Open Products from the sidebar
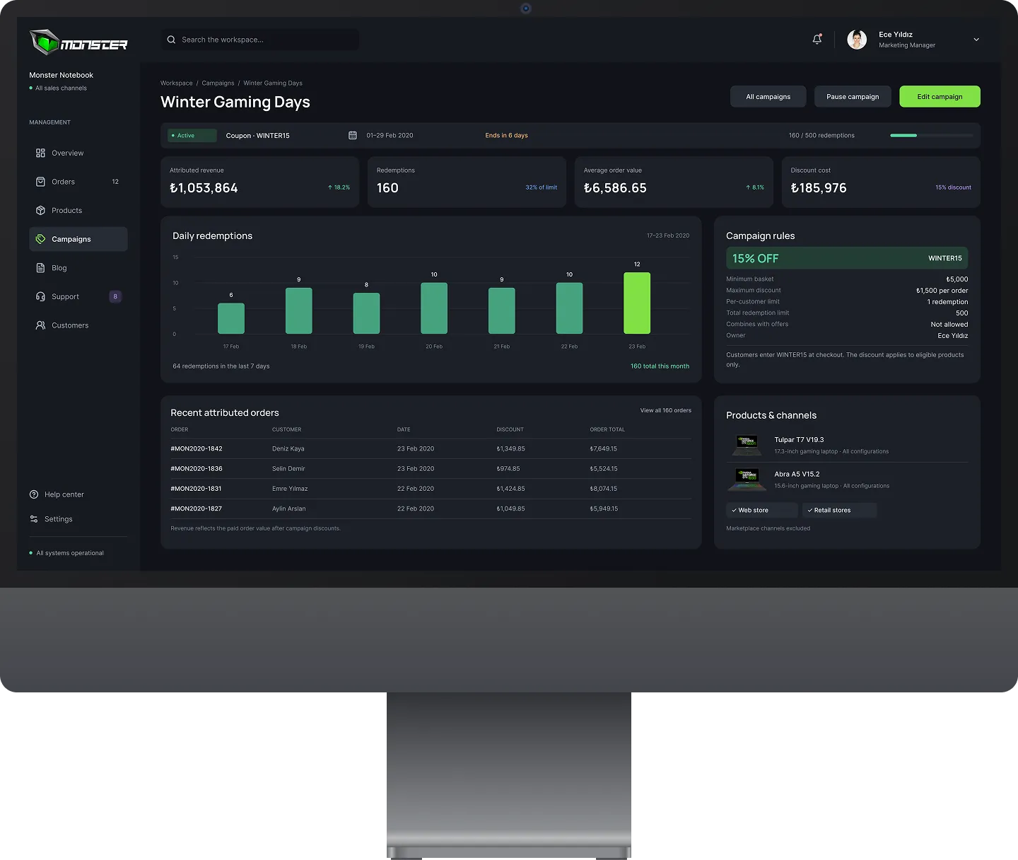Viewport: 1018px width, 860px height. pos(78,211)
